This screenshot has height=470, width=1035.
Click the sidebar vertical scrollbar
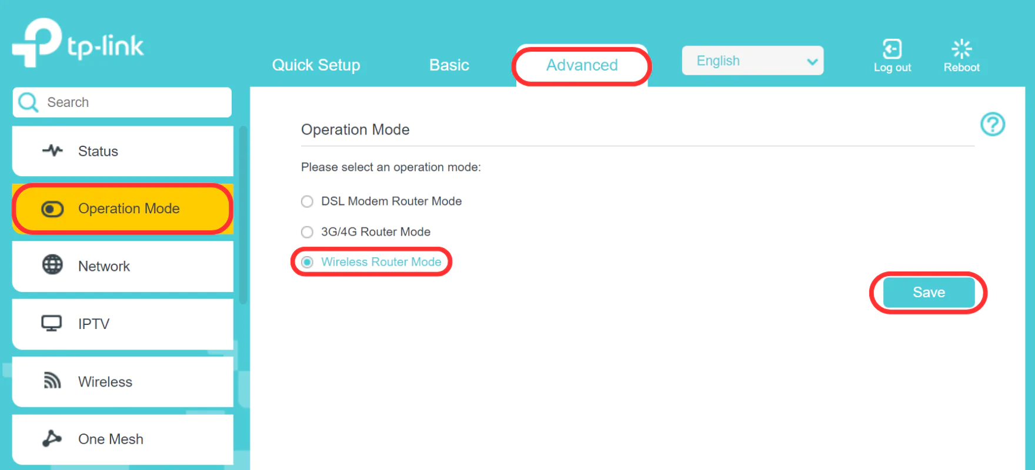[x=243, y=214]
